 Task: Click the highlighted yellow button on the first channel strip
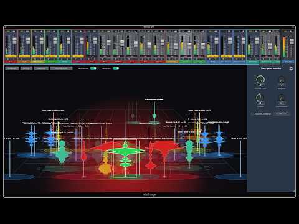pyautogui.click(x=11, y=56)
